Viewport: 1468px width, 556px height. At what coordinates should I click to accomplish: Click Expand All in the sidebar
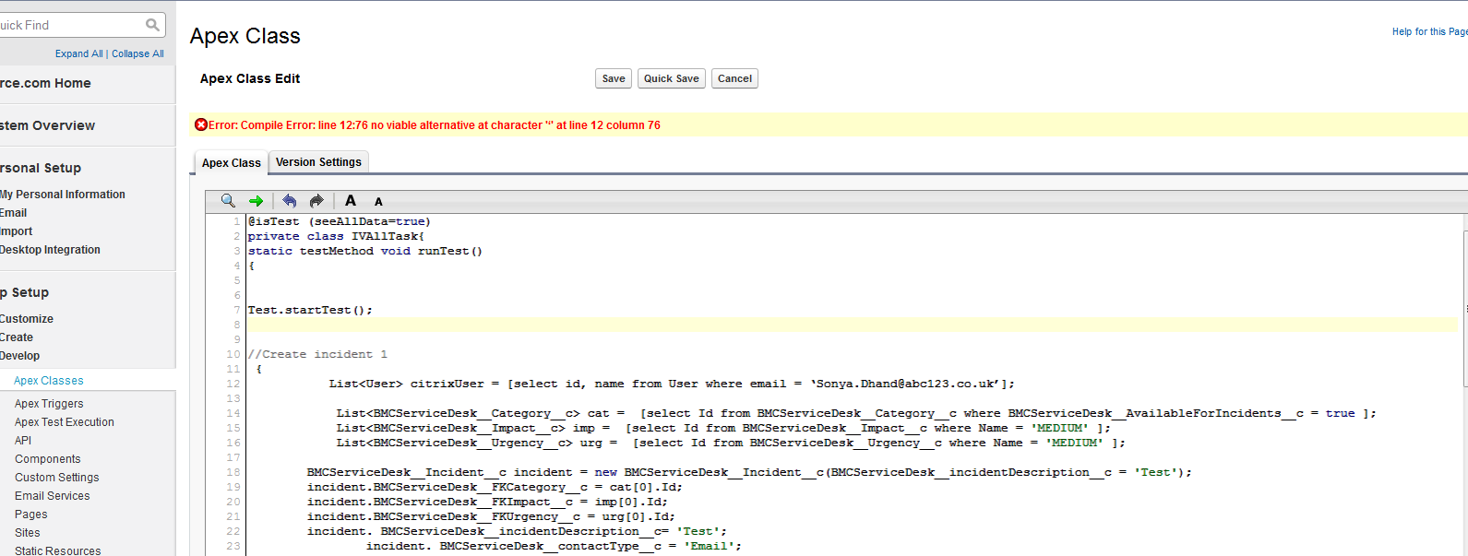(x=78, y=53)
